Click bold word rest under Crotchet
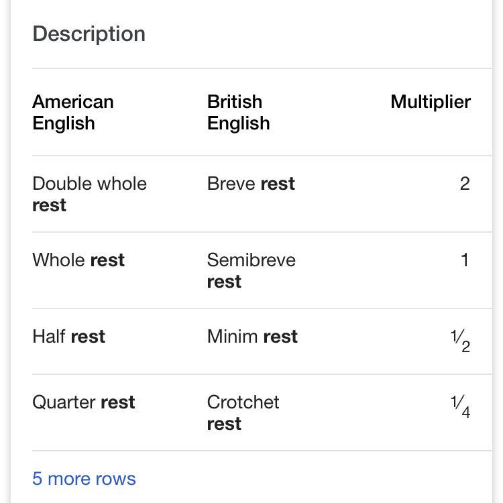Viewport: 503px width, 503px height. pos(224,424)
